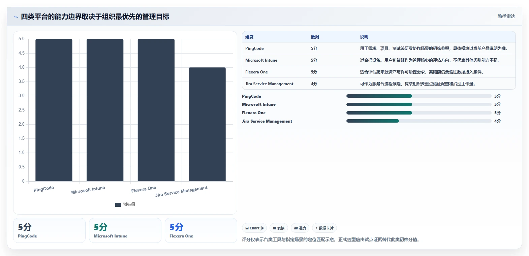529x256 pixels.
Task: Click the PingCode label above the progress list
Action: (x=251, y=96)
